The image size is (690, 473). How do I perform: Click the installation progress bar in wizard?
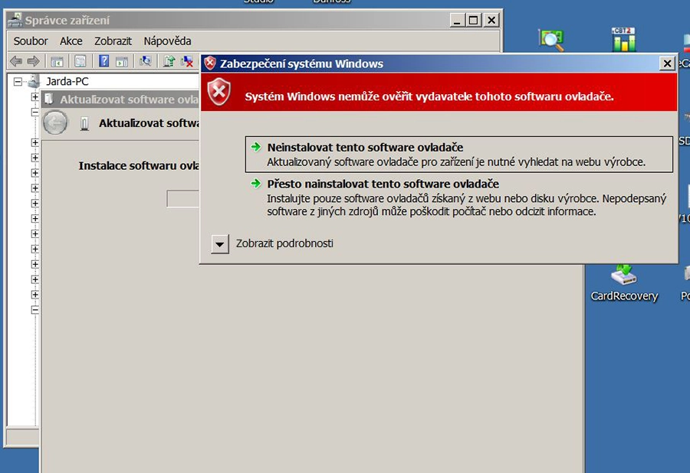182,198
